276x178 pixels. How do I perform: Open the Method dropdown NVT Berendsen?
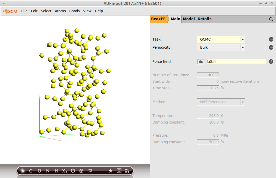[x=221, y=102]
